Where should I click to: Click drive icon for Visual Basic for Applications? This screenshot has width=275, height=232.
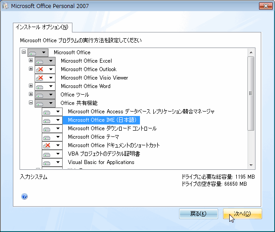point(47,162)
